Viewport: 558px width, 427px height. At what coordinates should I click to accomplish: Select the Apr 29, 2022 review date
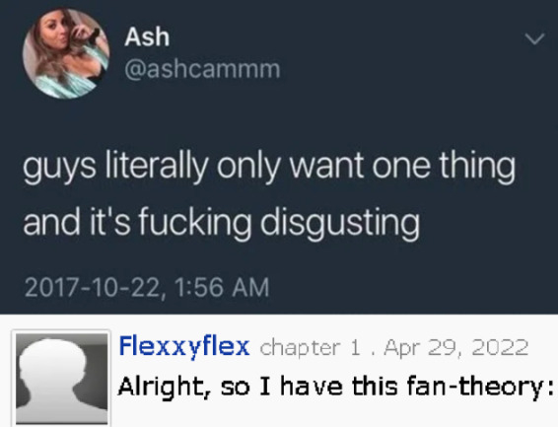point(455,348)
